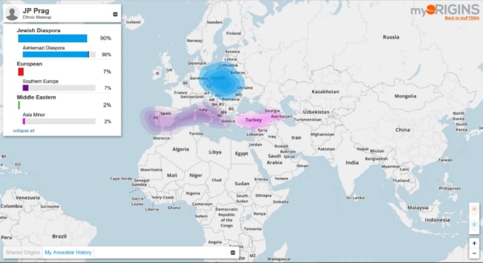The height and width of the screenshot is (263, 483).
Task: Select the My Ancestral History tab
Action: pos(68,252)
